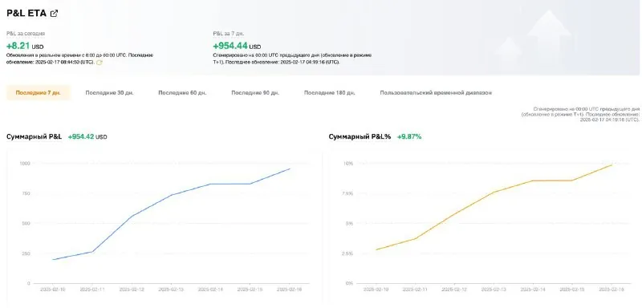
Task: Click 2025-02-10 on the USD chart axis
Action: click(53, 290)
